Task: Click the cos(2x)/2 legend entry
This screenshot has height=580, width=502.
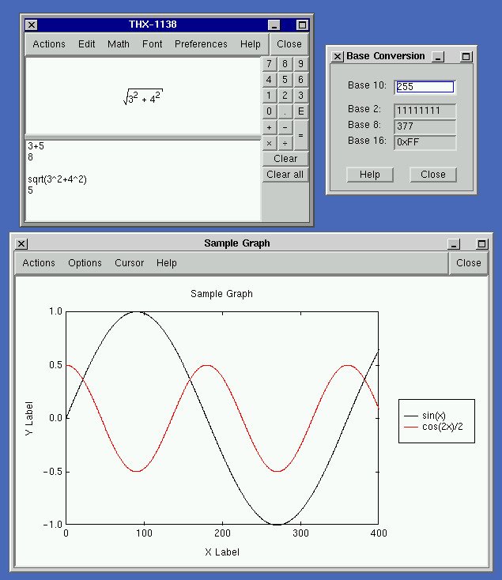Action: point(433,427)
